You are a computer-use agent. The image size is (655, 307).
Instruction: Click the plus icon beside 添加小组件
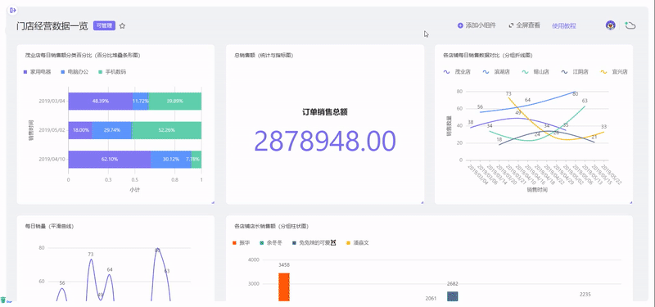click(x=460, y=25)
